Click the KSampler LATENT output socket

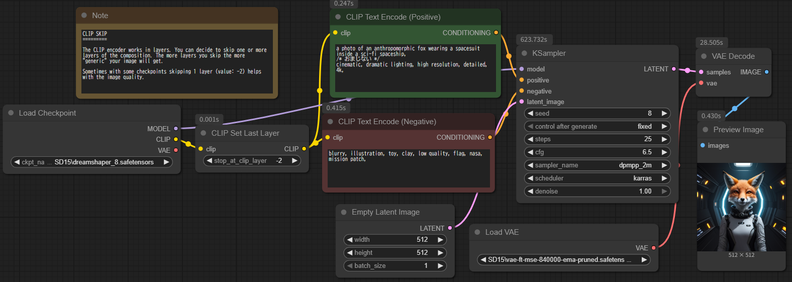click(674, 69)
